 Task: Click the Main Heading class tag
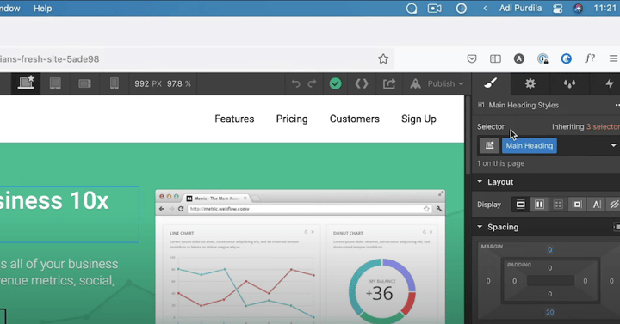tap(530, 145)
